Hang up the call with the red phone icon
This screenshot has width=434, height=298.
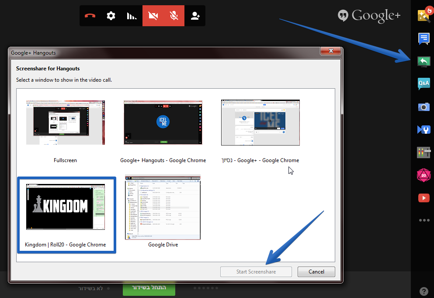tap(90, 16)
